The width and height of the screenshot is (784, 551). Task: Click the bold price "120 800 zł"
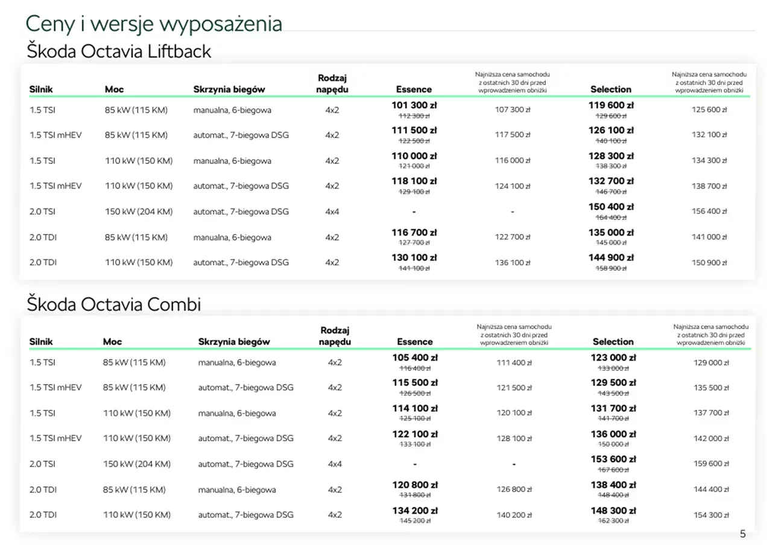(415, 485)
